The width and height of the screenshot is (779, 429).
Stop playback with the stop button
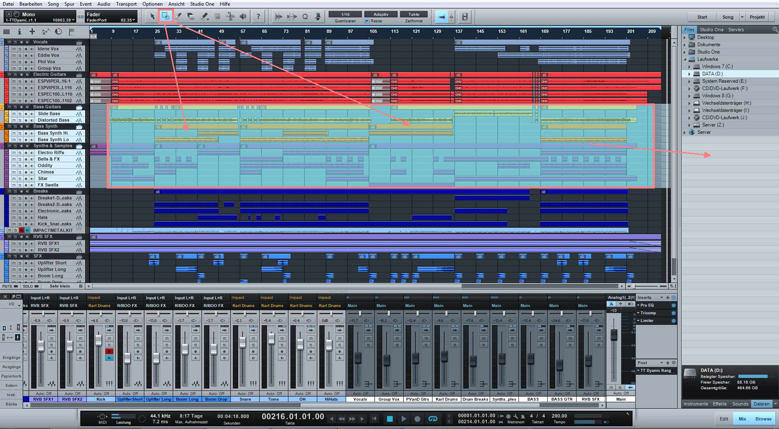(389, 419)
